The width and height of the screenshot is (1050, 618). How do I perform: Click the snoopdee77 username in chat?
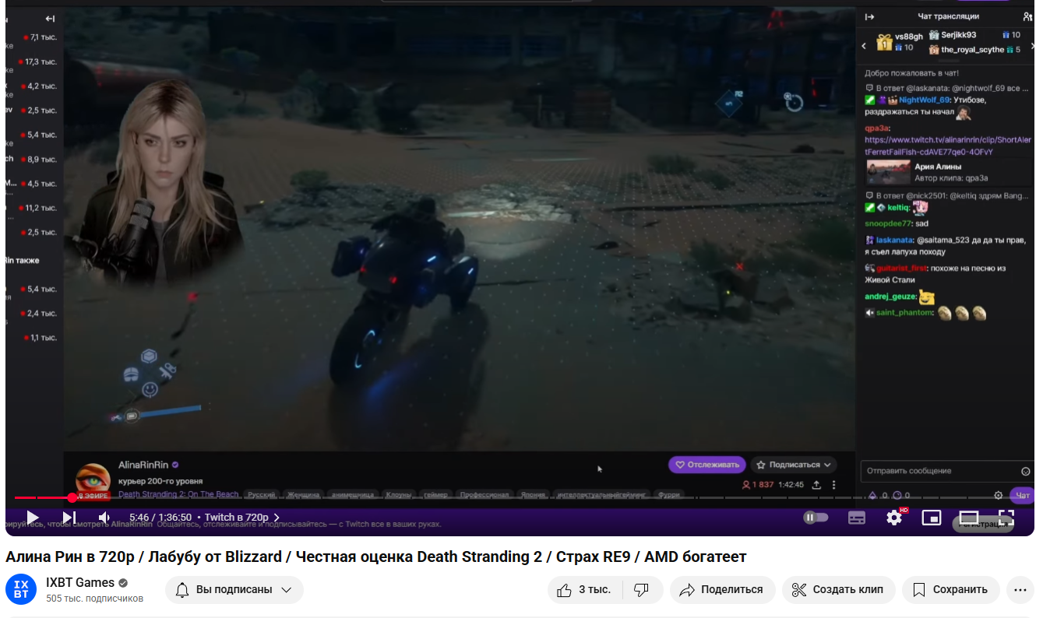pos(888,223)
